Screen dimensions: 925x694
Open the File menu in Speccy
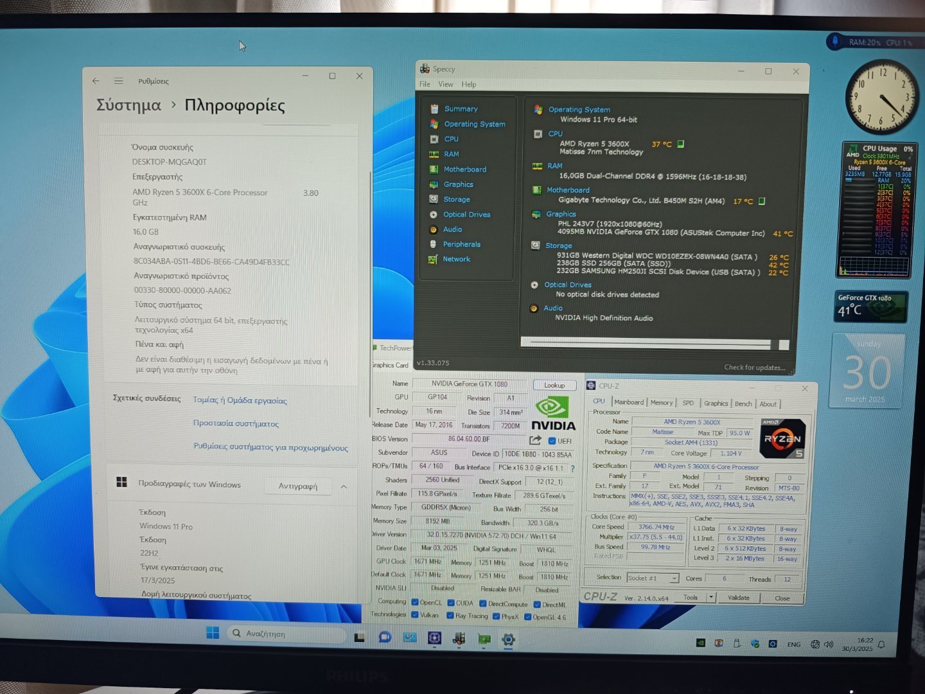425,84
